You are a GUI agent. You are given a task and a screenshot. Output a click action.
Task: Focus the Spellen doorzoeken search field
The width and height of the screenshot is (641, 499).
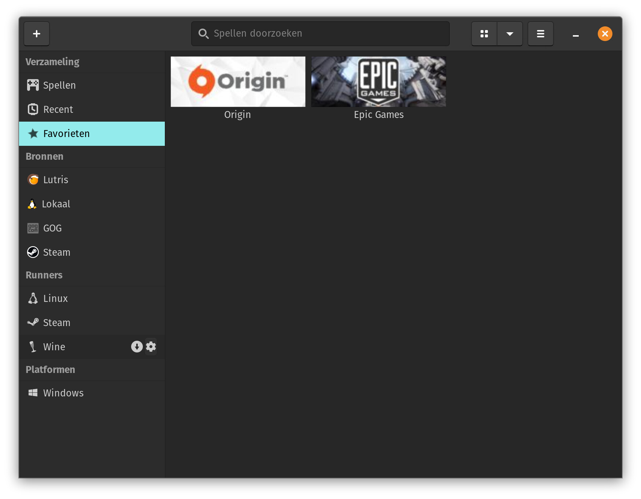coord(320,34)
